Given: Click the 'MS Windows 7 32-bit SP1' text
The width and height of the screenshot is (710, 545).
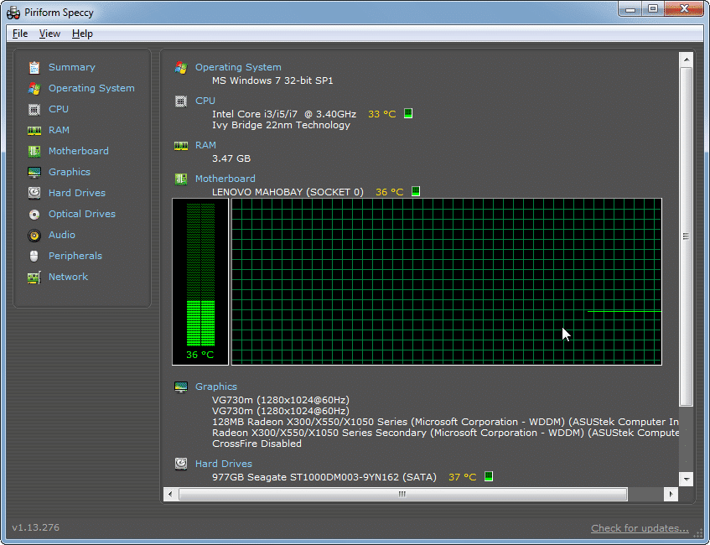Looking at the screenshot, I should pyautogui.click(x=272, y=80).
